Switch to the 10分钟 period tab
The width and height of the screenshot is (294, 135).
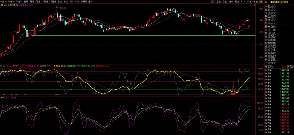click(x=45, y=2)
